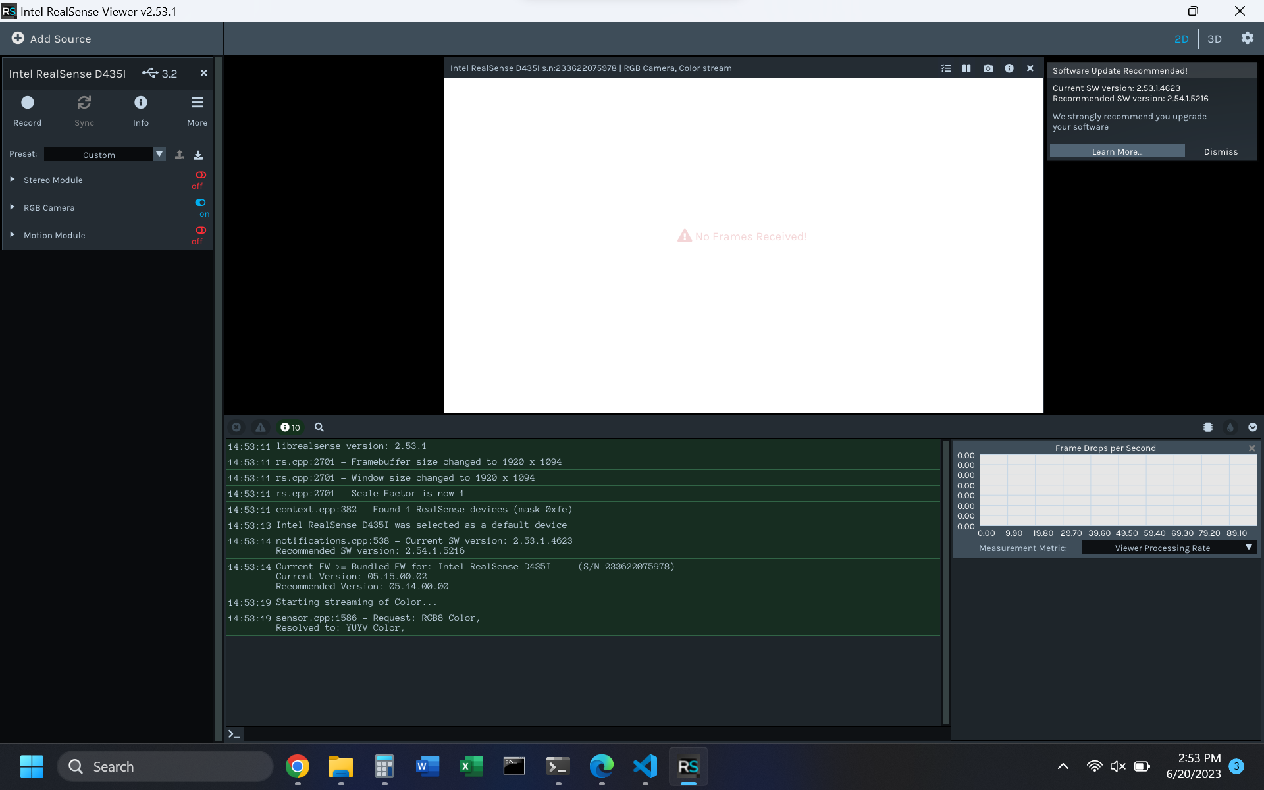Click the search icon in the log console
Image resolution: width=1264 pixels, height=790 pixels.
tap(319, 427)
